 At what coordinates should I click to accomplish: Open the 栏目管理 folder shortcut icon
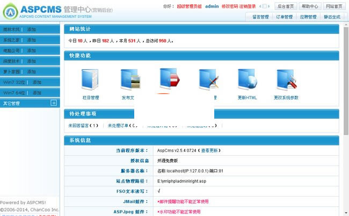[90, 80]
